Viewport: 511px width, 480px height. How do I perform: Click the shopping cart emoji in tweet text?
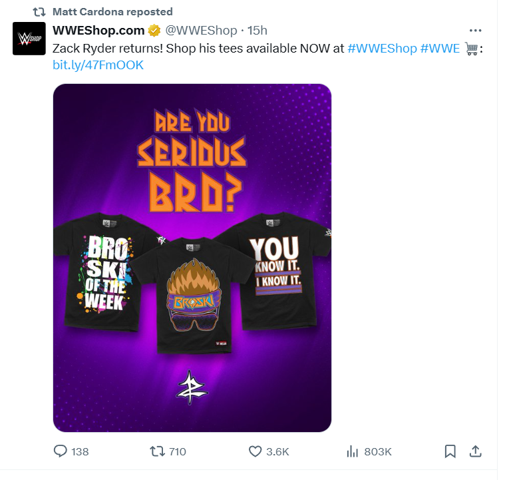(x=471, y=49)
